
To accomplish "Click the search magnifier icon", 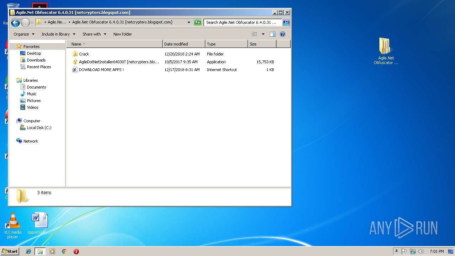I will [x=286, y=22].
